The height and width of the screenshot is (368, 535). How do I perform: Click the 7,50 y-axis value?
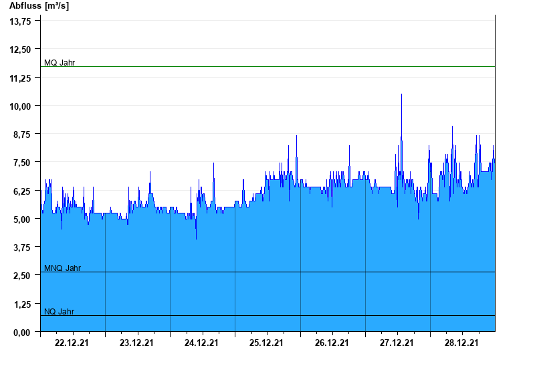tap(22, 163)
